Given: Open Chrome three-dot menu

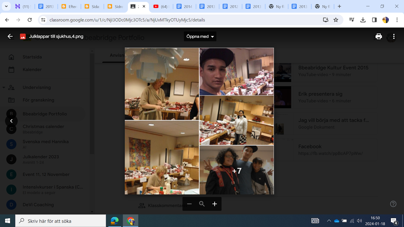Looking at the screenshot, I should pyautogui.click(x=397, y=20).
